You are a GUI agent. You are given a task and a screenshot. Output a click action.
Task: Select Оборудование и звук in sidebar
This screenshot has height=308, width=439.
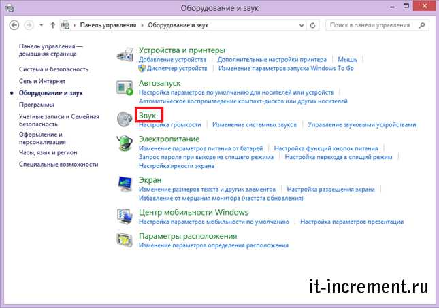pos(50,93)
